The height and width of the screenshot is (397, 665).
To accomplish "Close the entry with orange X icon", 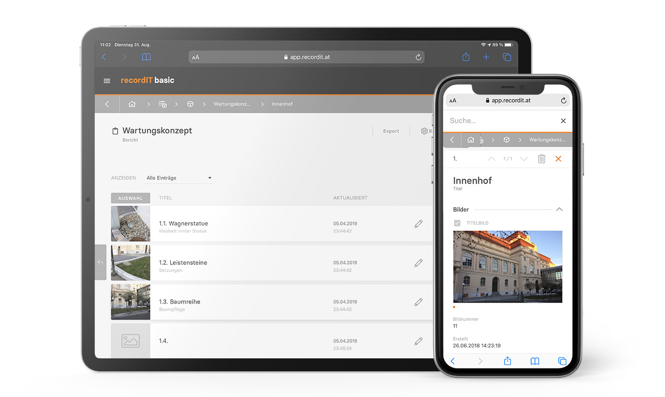I will (558, 159).
